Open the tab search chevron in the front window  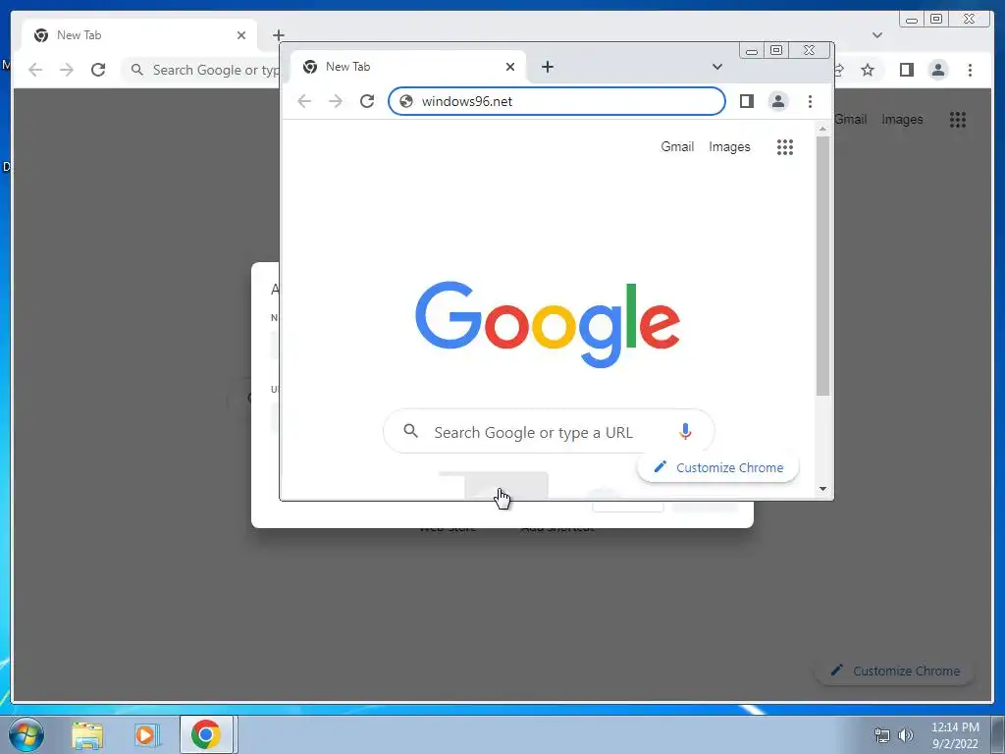coord(717,67)
